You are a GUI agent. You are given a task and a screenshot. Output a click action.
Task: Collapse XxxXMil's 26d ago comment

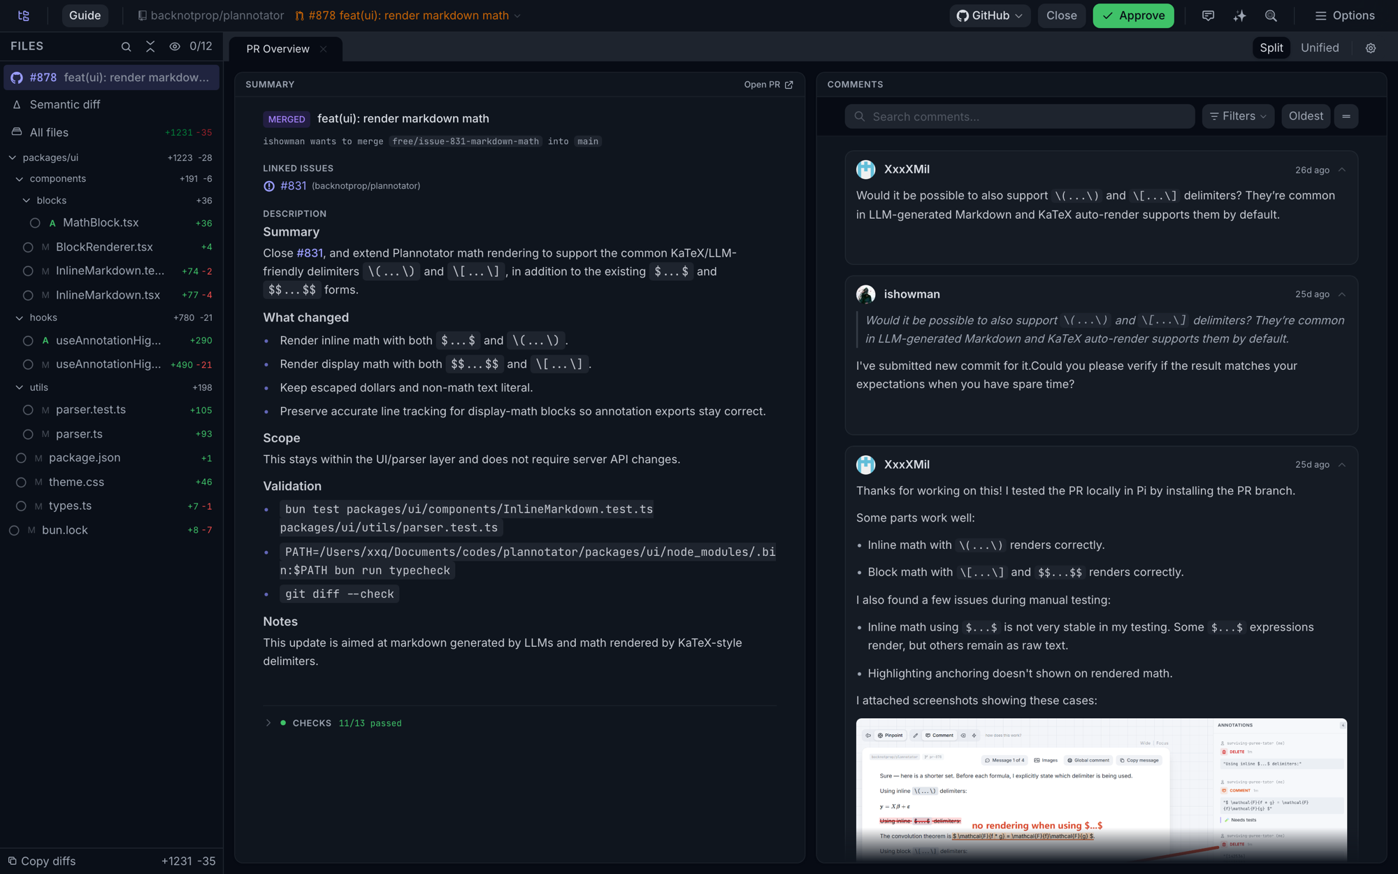point(1342,170)
